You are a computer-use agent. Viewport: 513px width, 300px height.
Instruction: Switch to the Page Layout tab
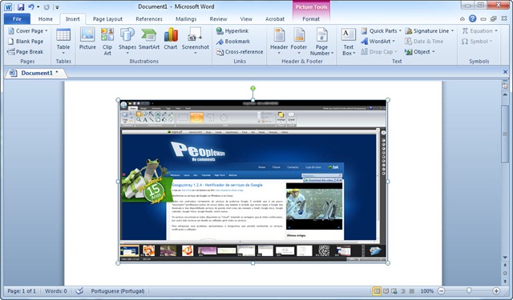pyautogui.click(x=107, y=19)
